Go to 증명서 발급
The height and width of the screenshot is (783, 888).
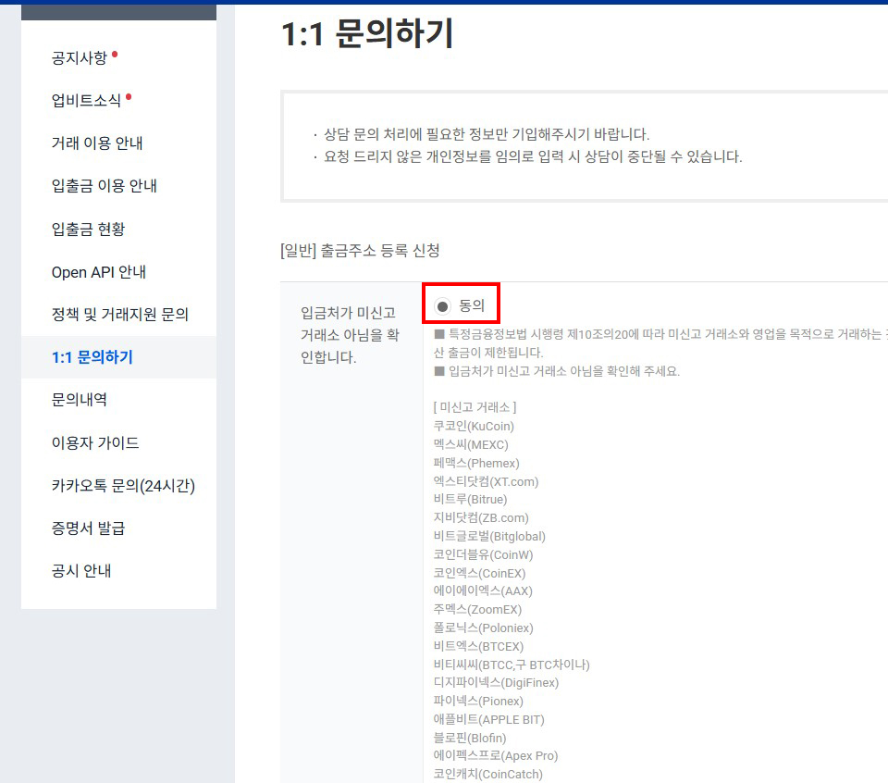[88, 528]
